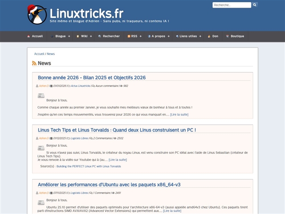Open the Liens utiles menu item
Screen dimensions: 285x214
pos(188,36)
